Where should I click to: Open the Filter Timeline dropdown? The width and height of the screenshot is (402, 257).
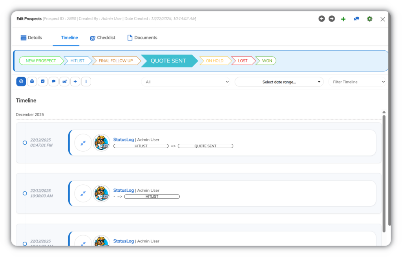pos(357,82)
